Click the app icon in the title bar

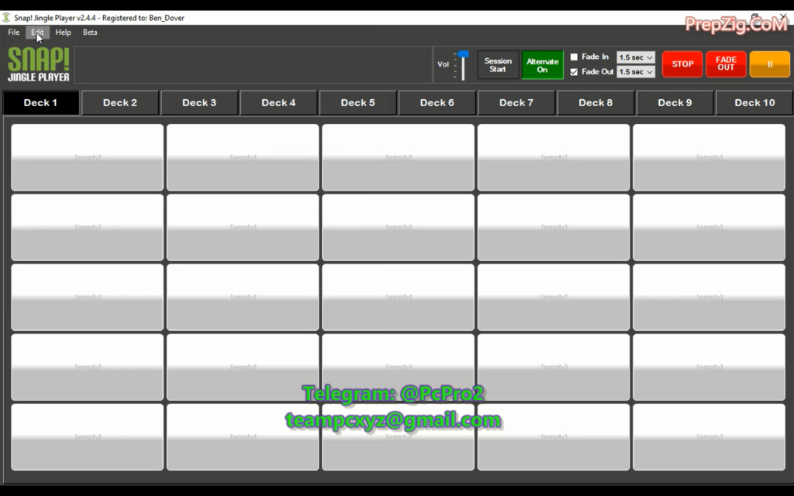coord(7,18)
